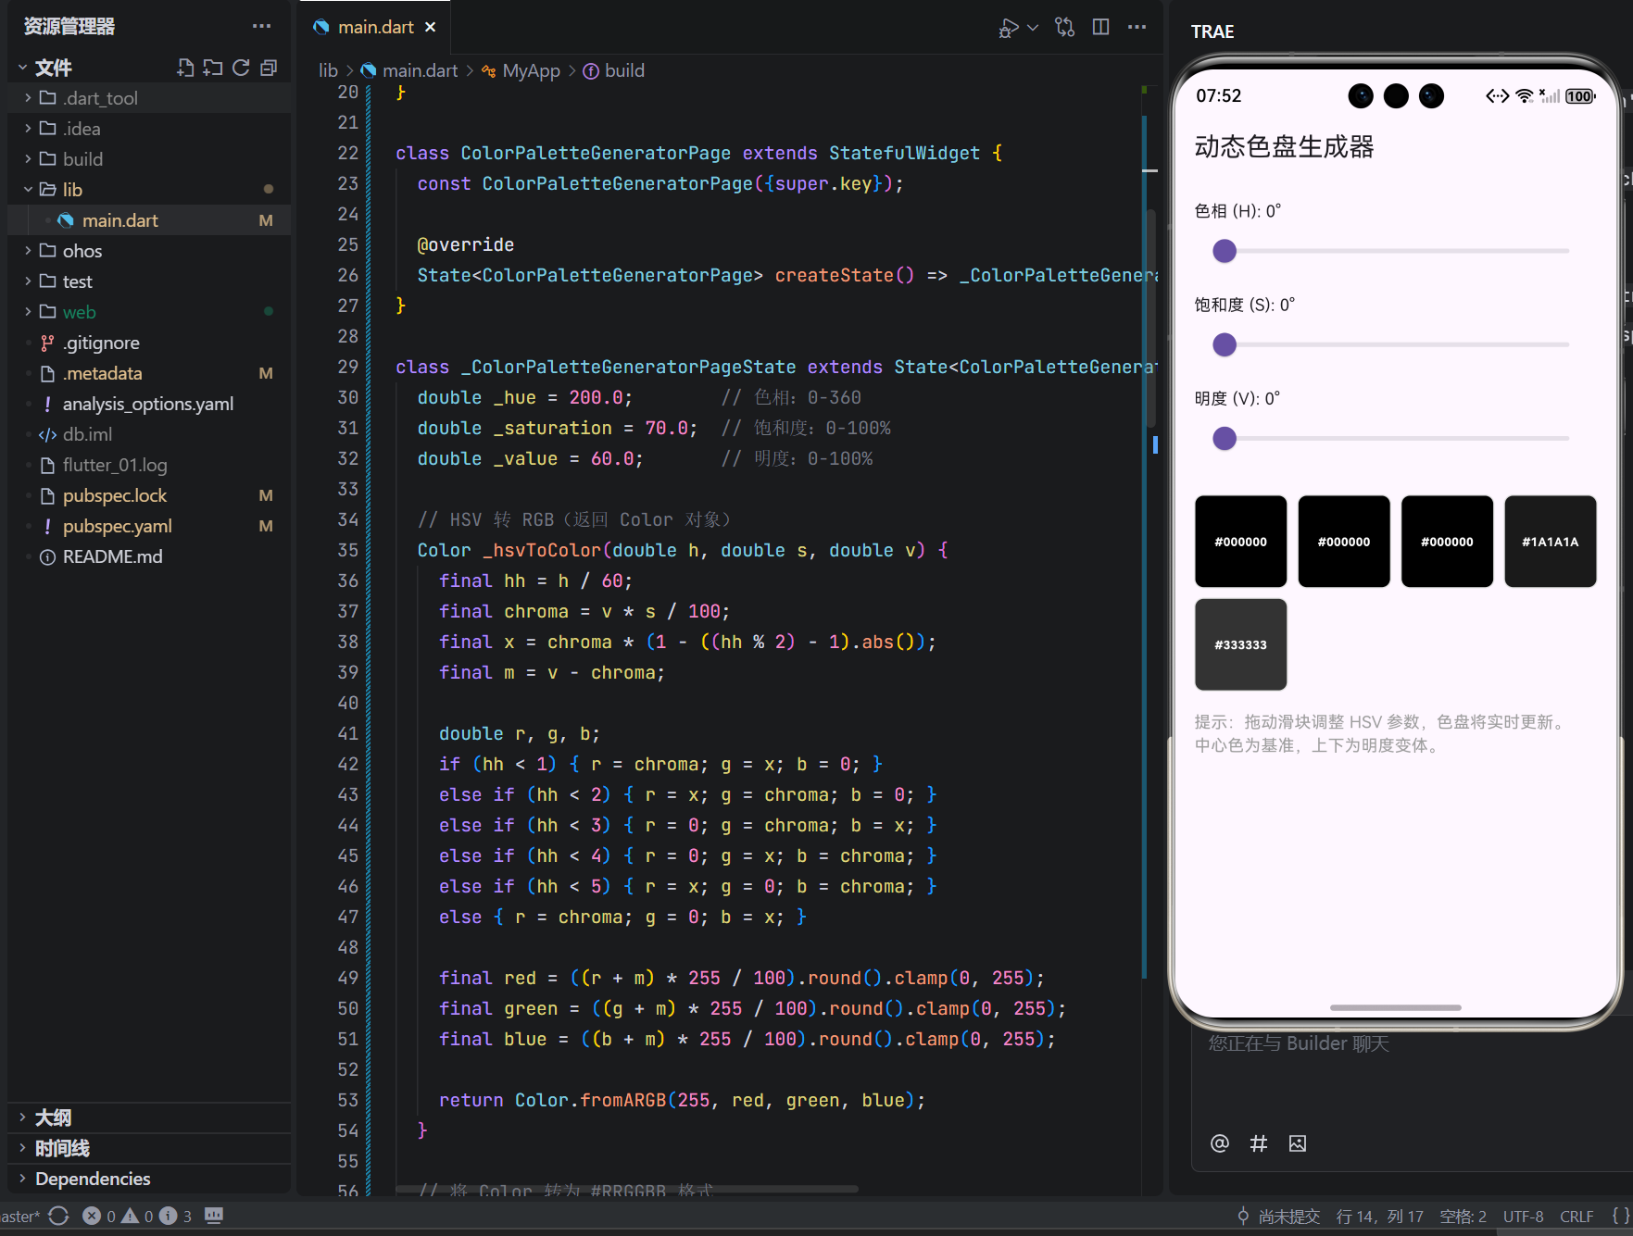Open the run options dropdown arrow

point(1033,28)
